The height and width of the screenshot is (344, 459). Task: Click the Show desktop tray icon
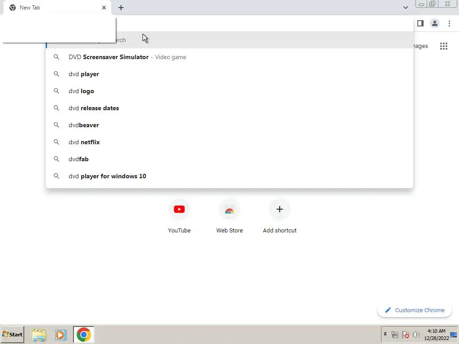(x=454, y=334)
